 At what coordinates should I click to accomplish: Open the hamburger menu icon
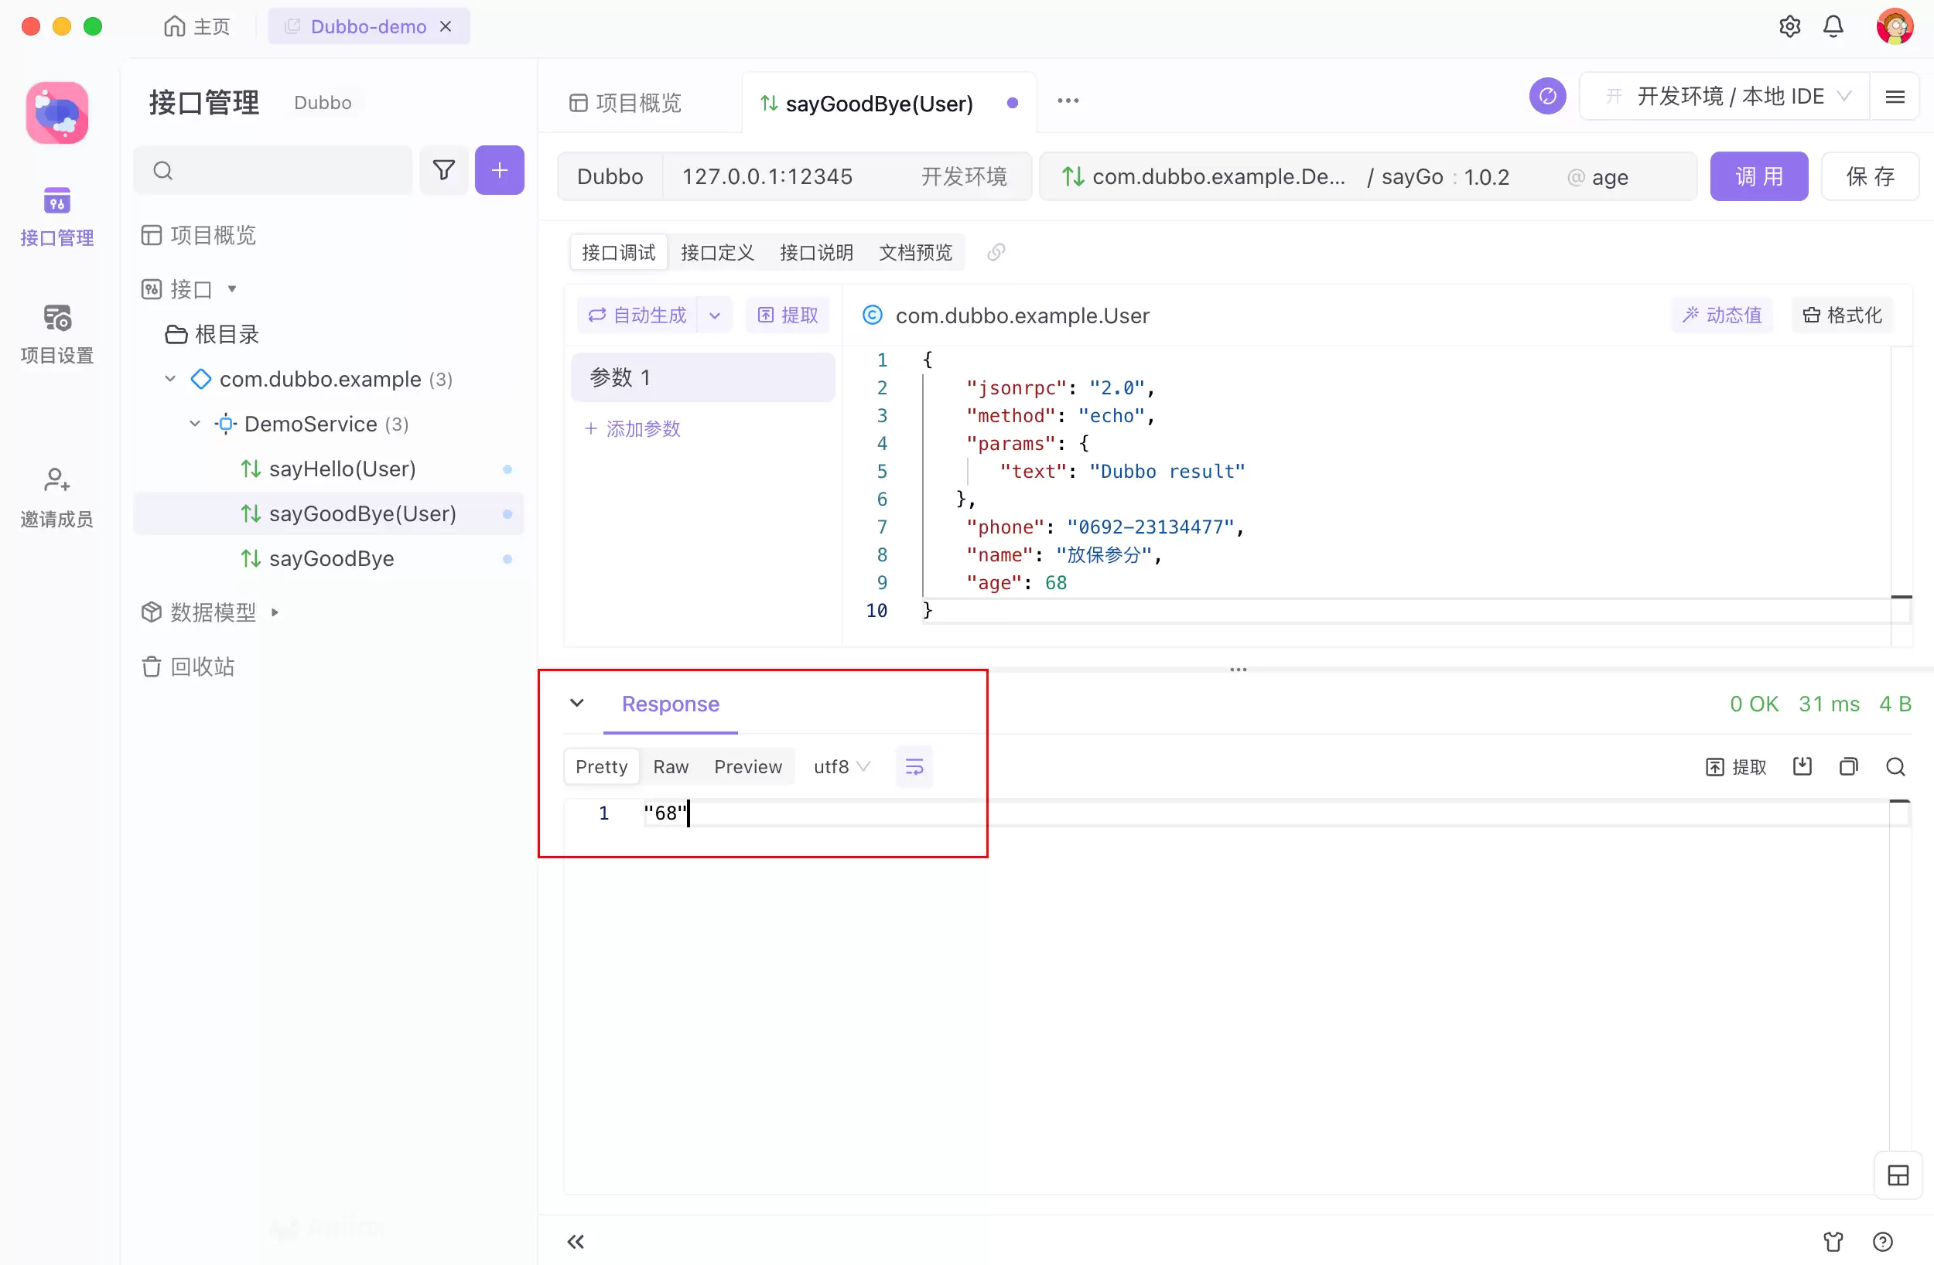click(1895, 97)
